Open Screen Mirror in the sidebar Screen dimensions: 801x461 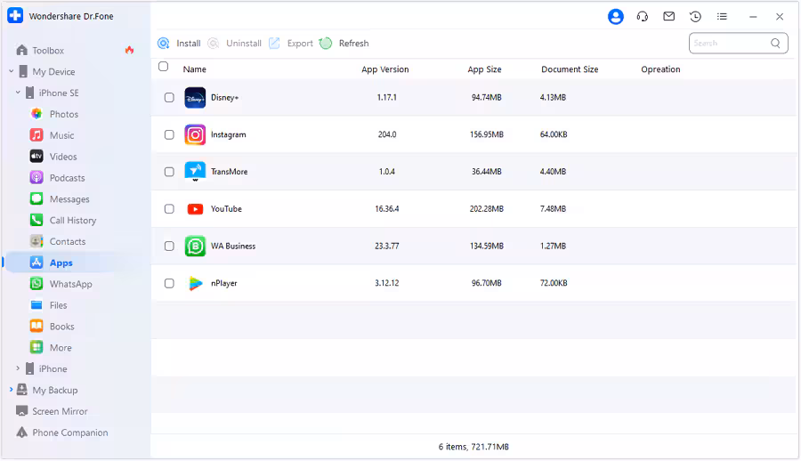pyautogui.click(x=60, y=411)
